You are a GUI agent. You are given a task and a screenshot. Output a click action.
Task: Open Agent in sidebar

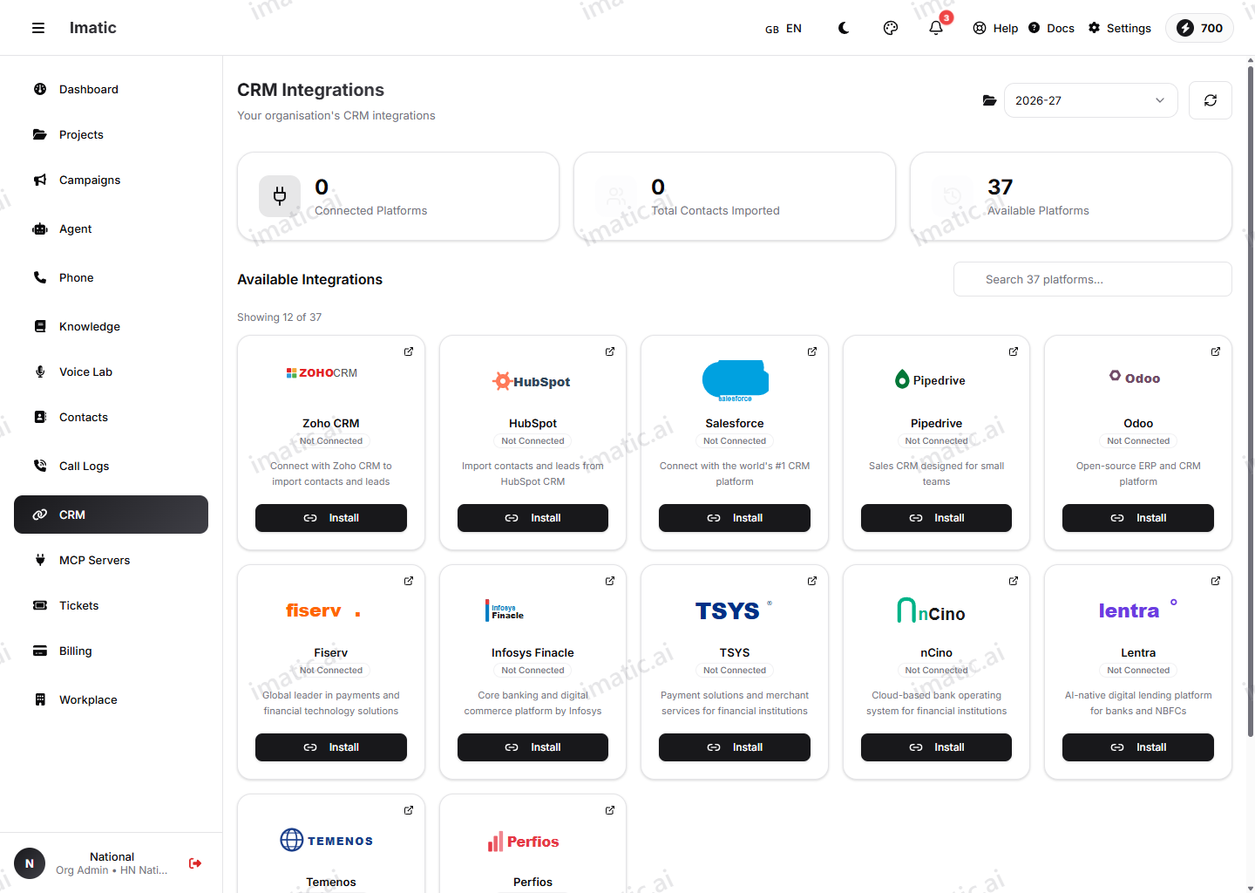click(x=111, y=228)
